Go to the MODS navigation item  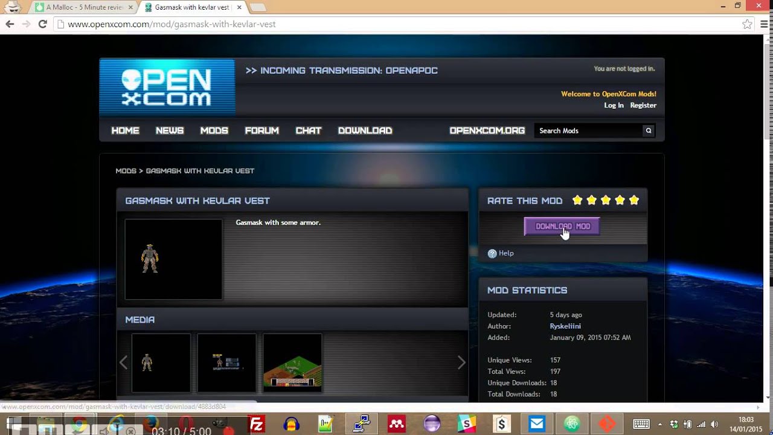[214, 130]
